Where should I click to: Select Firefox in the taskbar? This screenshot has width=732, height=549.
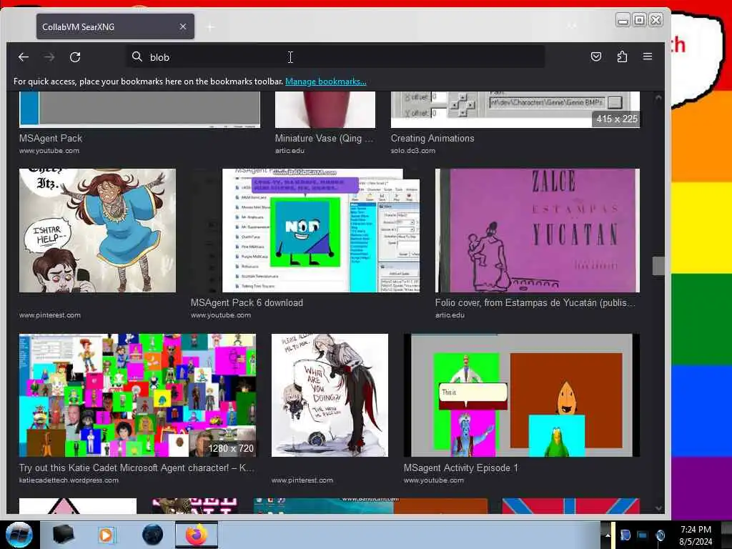[197, 535]
